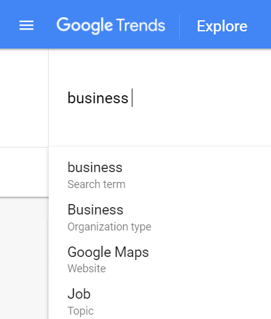Place cursor after the typed "business" text
This screenshot has width=271, height=319.
pyautogui.click(x=131, y=98)
